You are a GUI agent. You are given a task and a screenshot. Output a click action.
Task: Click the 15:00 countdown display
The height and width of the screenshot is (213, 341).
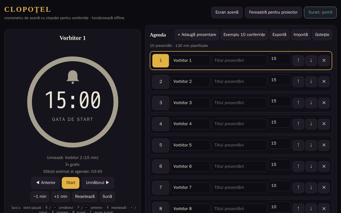point(73,100)
